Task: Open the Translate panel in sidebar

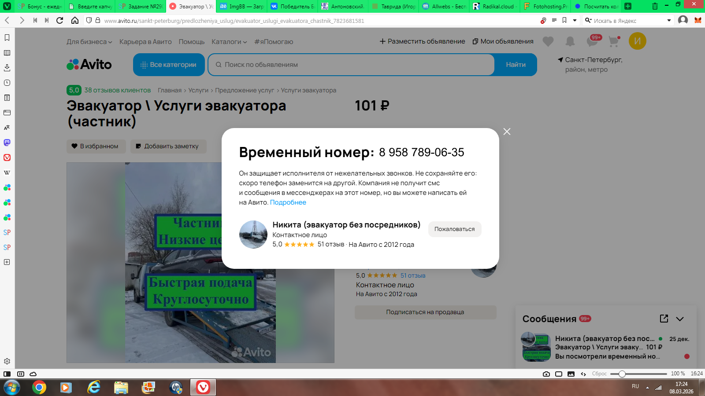Action: tap(7, 128)
